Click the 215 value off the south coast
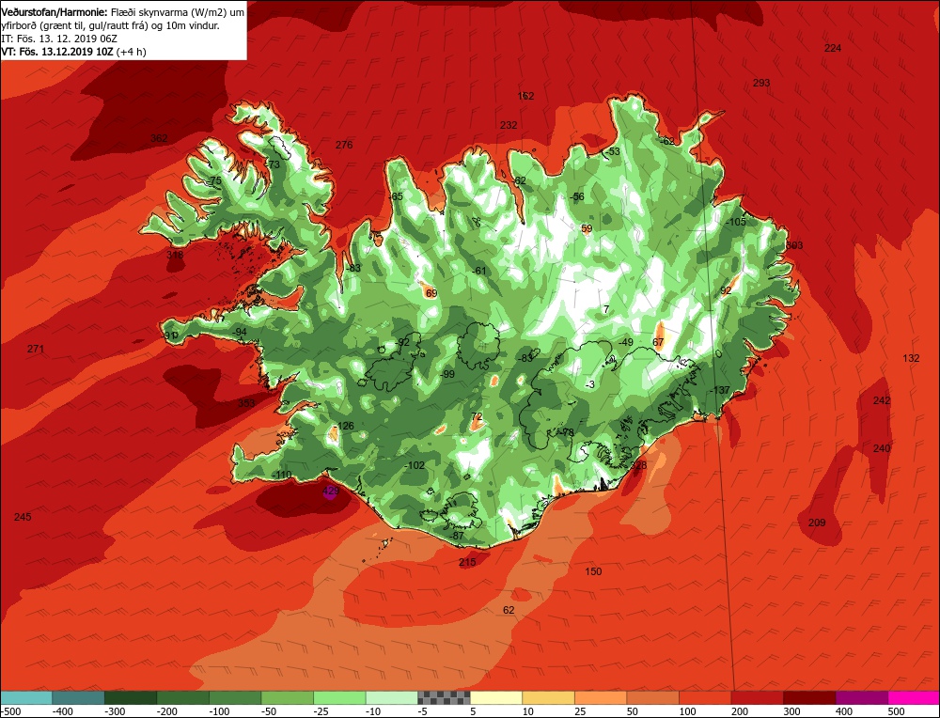 coord(467,562)
